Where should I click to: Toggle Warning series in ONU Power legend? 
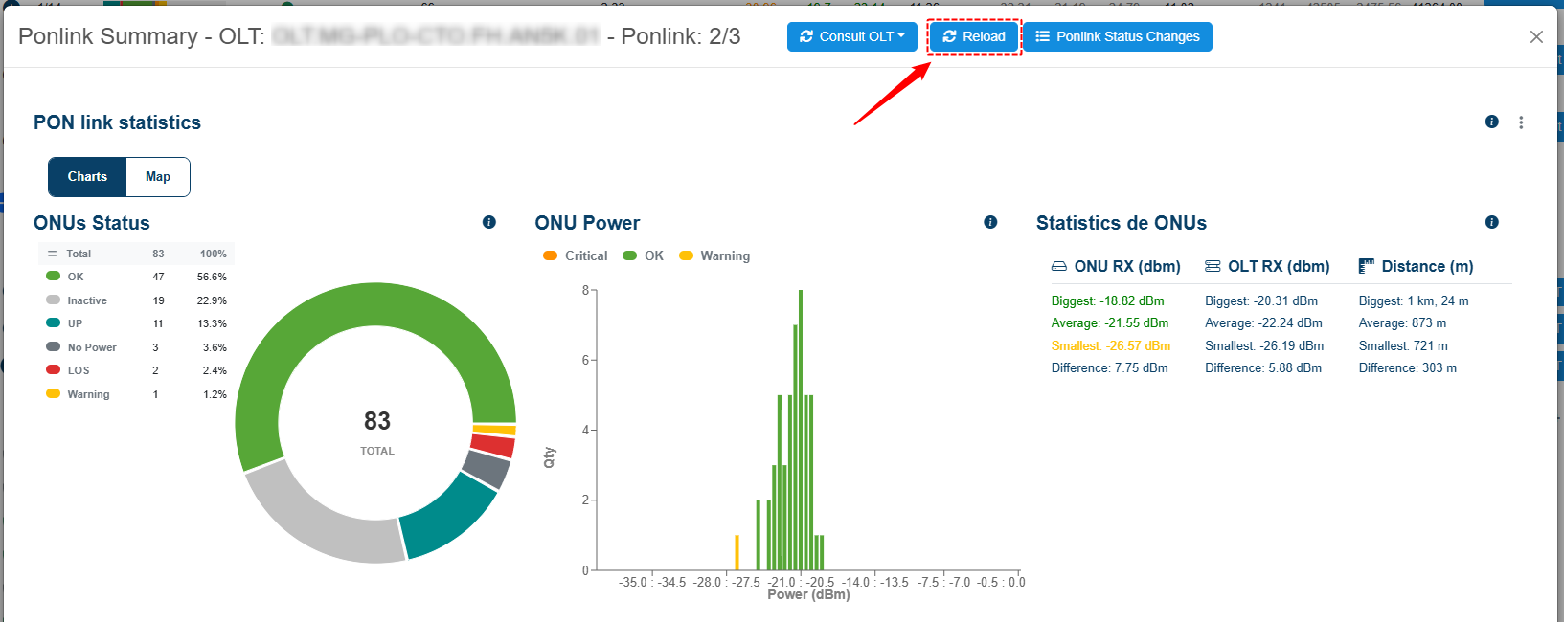tap(714, 255)
